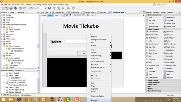Expand the Swing Menus palette section
The height and width of the screenshot is (102, 181).
point(147,80)
